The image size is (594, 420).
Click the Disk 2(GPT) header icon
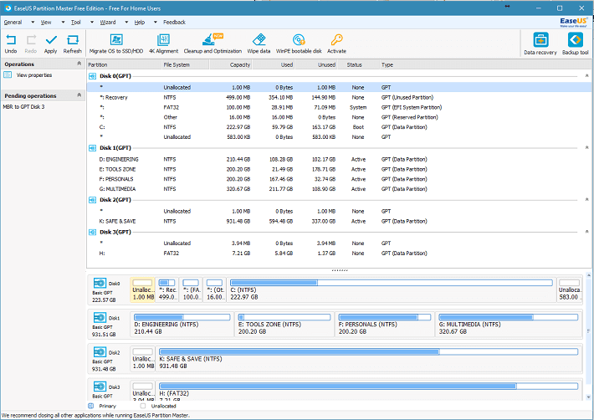(92, 200)
